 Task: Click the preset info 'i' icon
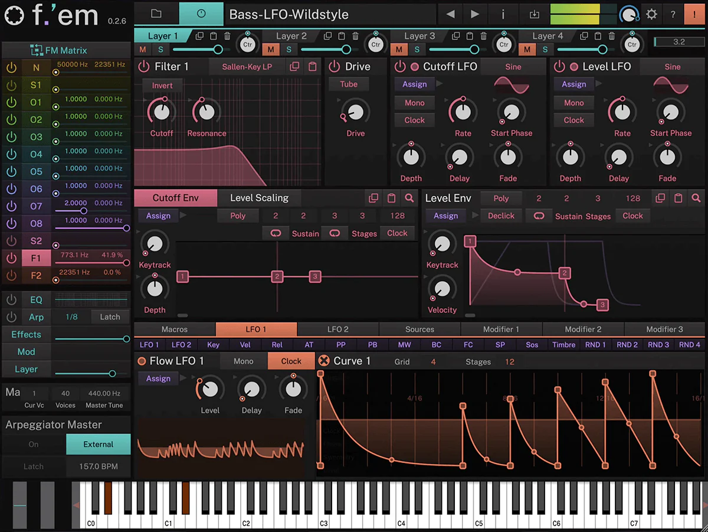(503, 14)
